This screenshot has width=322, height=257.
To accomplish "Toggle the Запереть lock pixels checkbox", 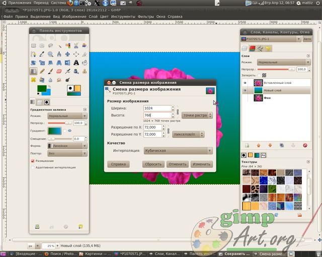I will tap(259, 75).
